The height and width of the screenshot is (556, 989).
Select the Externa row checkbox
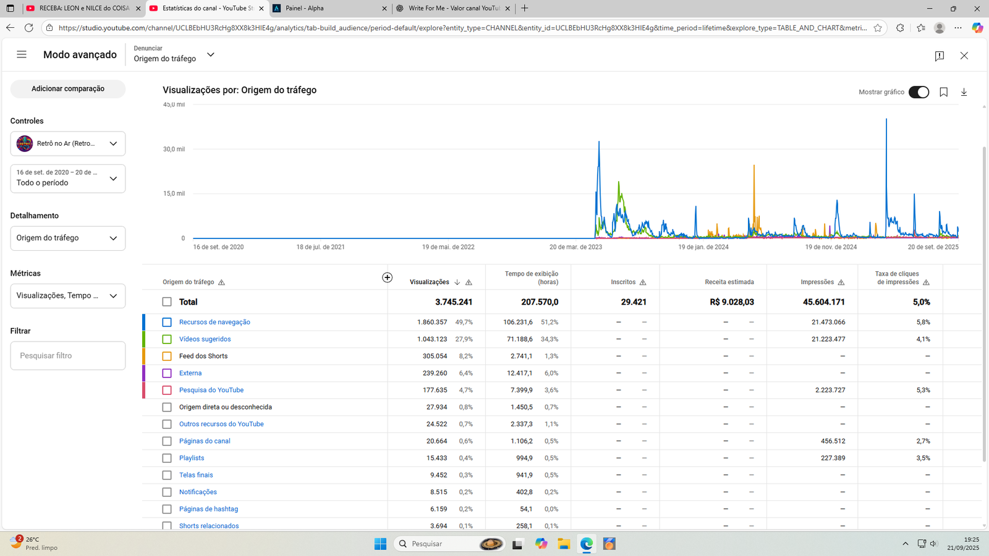(x=167, y=373)
